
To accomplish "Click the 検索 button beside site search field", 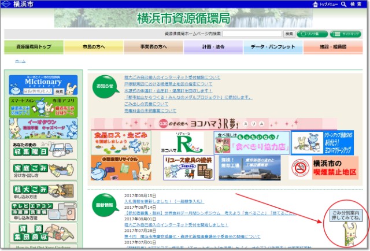I will click(289, 34).
